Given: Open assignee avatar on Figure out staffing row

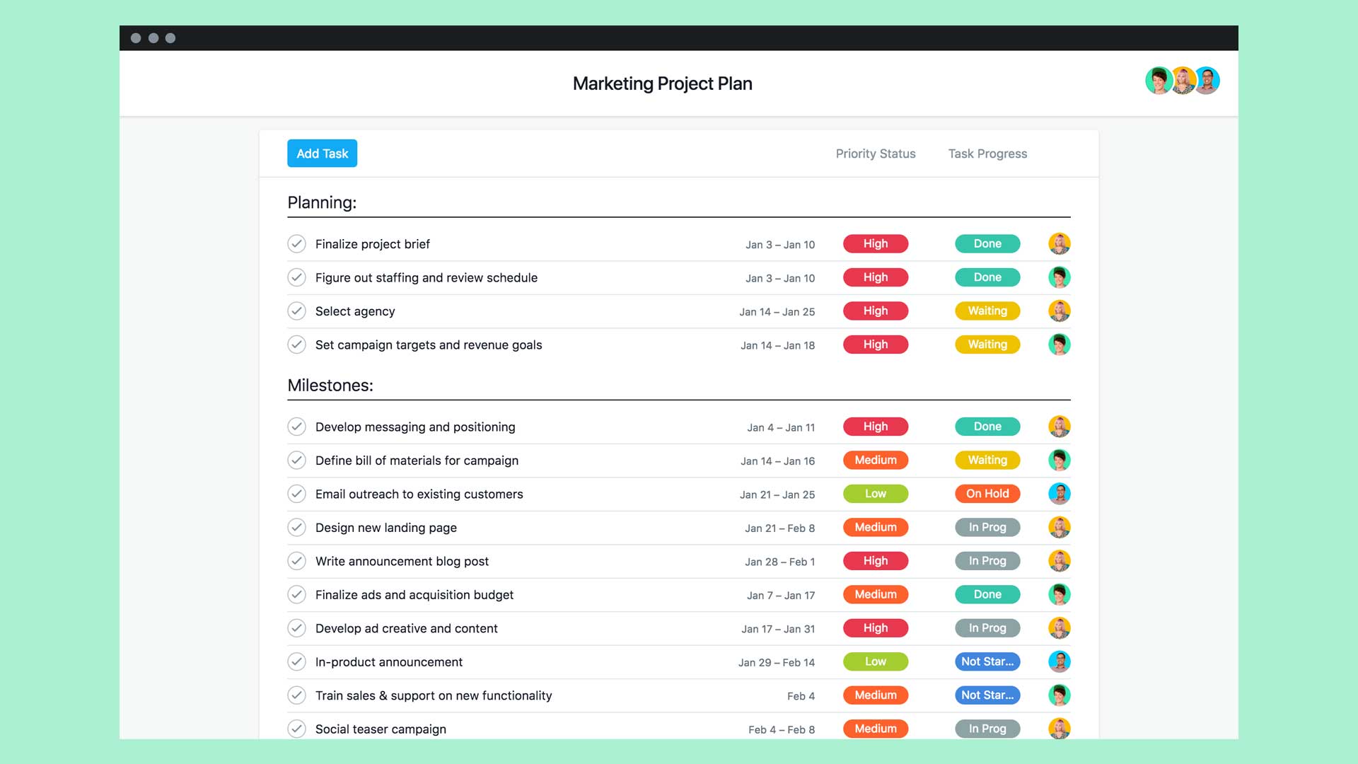Looking at the screenshot, I should point(1059,277).
